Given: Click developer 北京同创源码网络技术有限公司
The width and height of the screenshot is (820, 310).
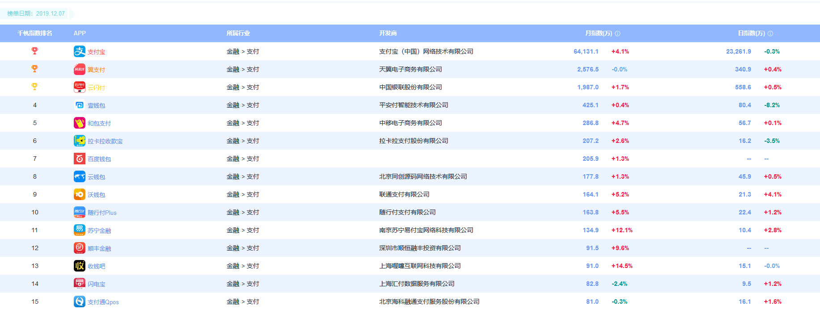Looking at the screenshot, I should click(423, 176).
